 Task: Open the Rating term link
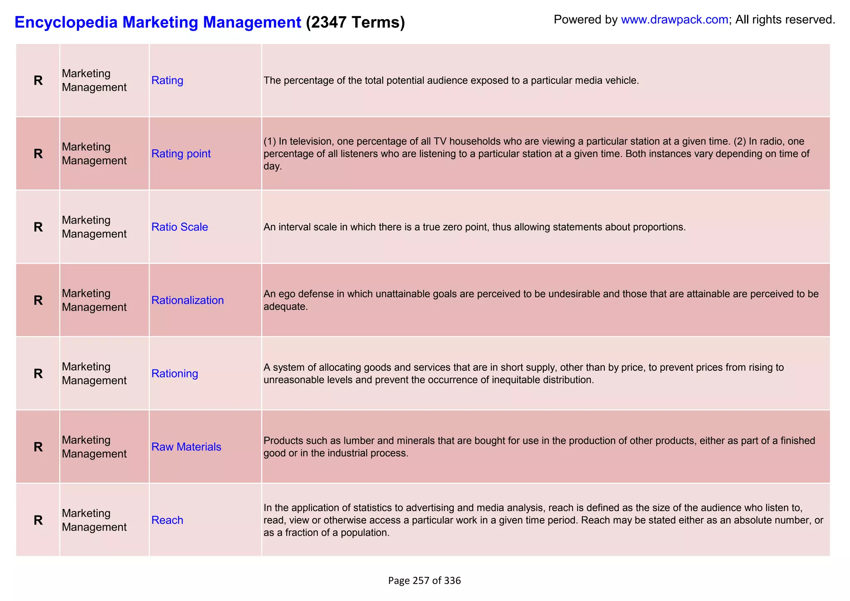167,80
